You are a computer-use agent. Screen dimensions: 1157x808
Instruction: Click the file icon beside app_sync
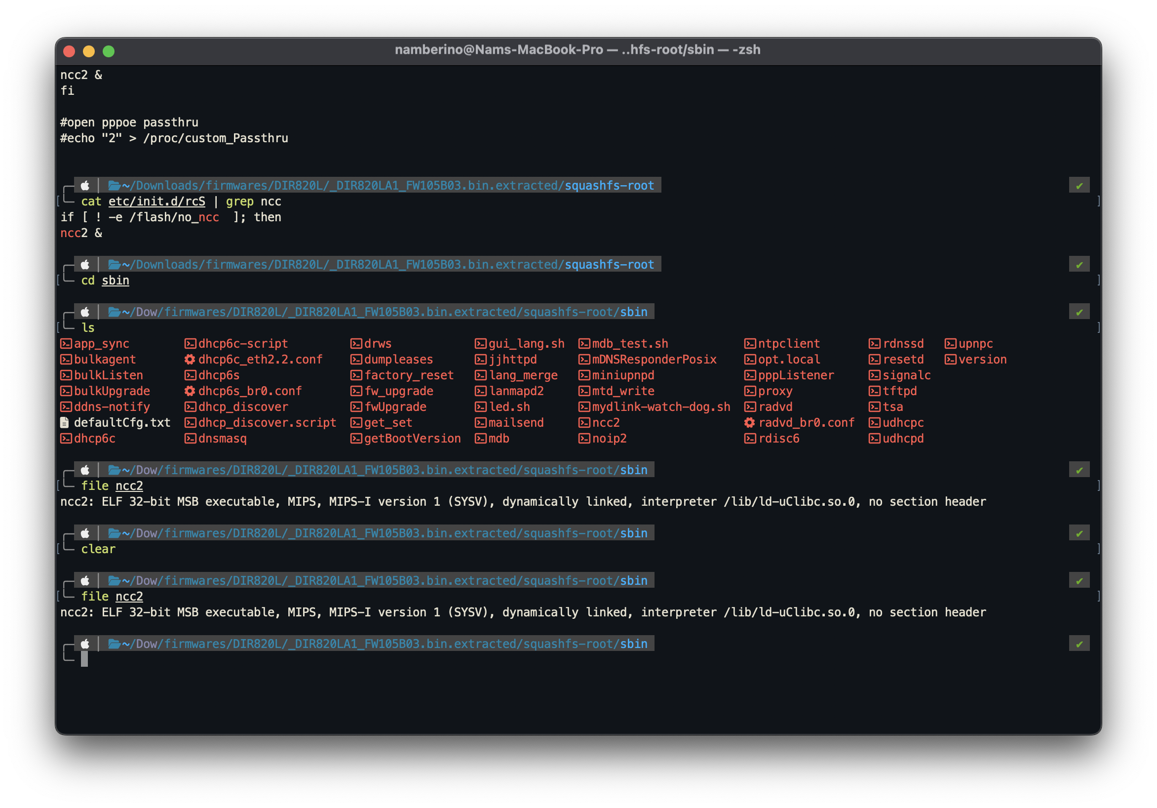click(66, 343)
